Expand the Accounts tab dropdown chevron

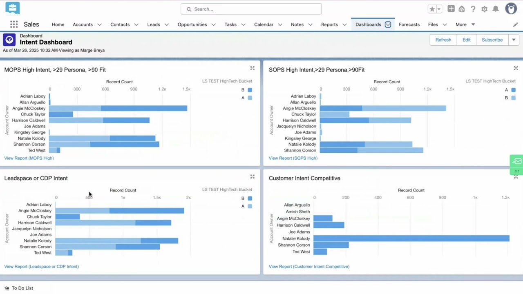click(100, 24)
